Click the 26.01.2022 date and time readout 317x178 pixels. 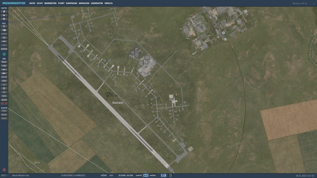point(305,175)
